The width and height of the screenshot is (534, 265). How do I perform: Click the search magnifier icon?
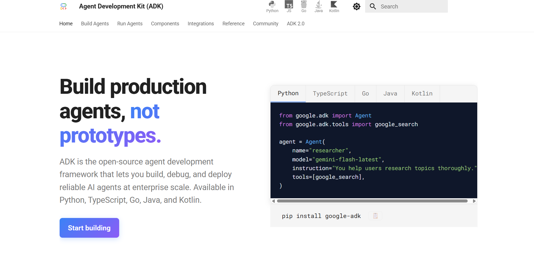click(373, 6)
